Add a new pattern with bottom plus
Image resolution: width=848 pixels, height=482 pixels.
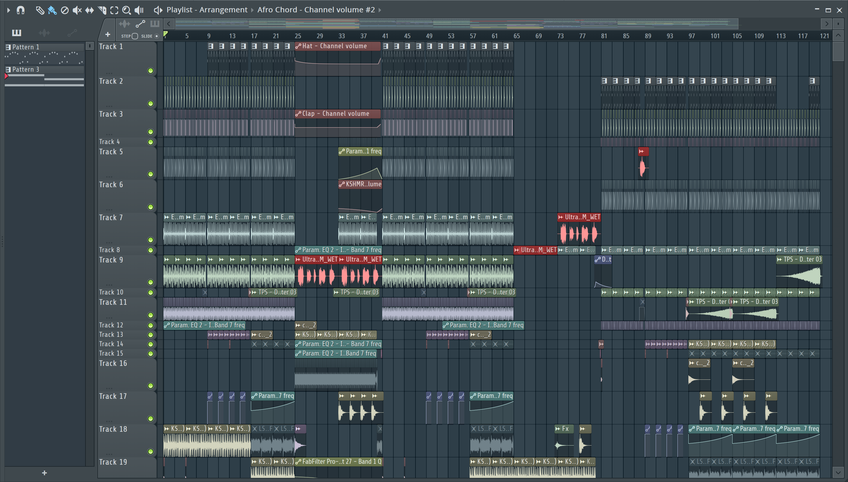tap(44, 473)
